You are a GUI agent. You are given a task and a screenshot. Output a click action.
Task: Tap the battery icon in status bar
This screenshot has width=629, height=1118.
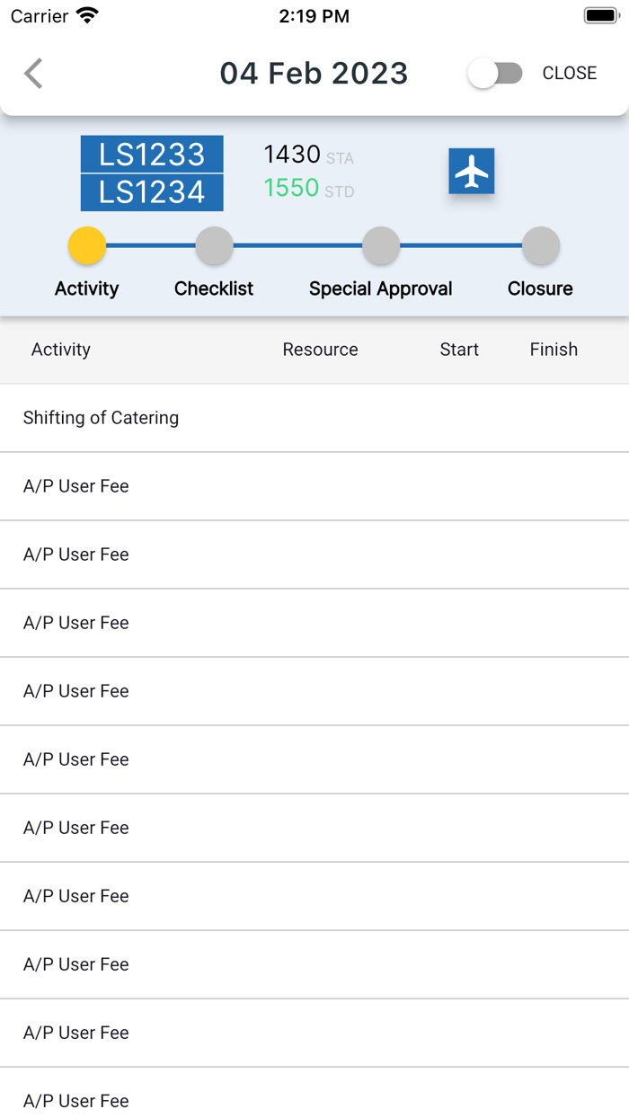(599, 16)
